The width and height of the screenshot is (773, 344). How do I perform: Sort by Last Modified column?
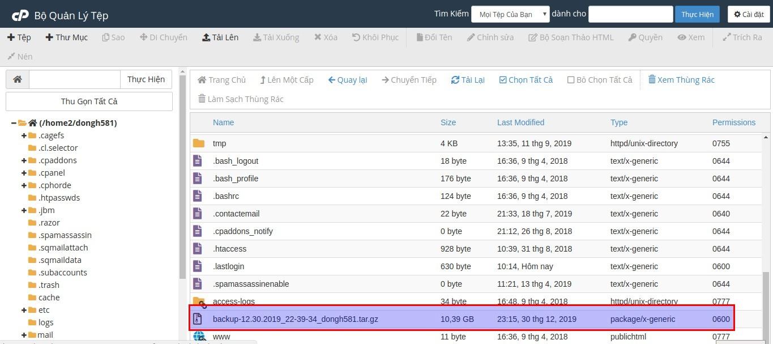tap(520, 122)
